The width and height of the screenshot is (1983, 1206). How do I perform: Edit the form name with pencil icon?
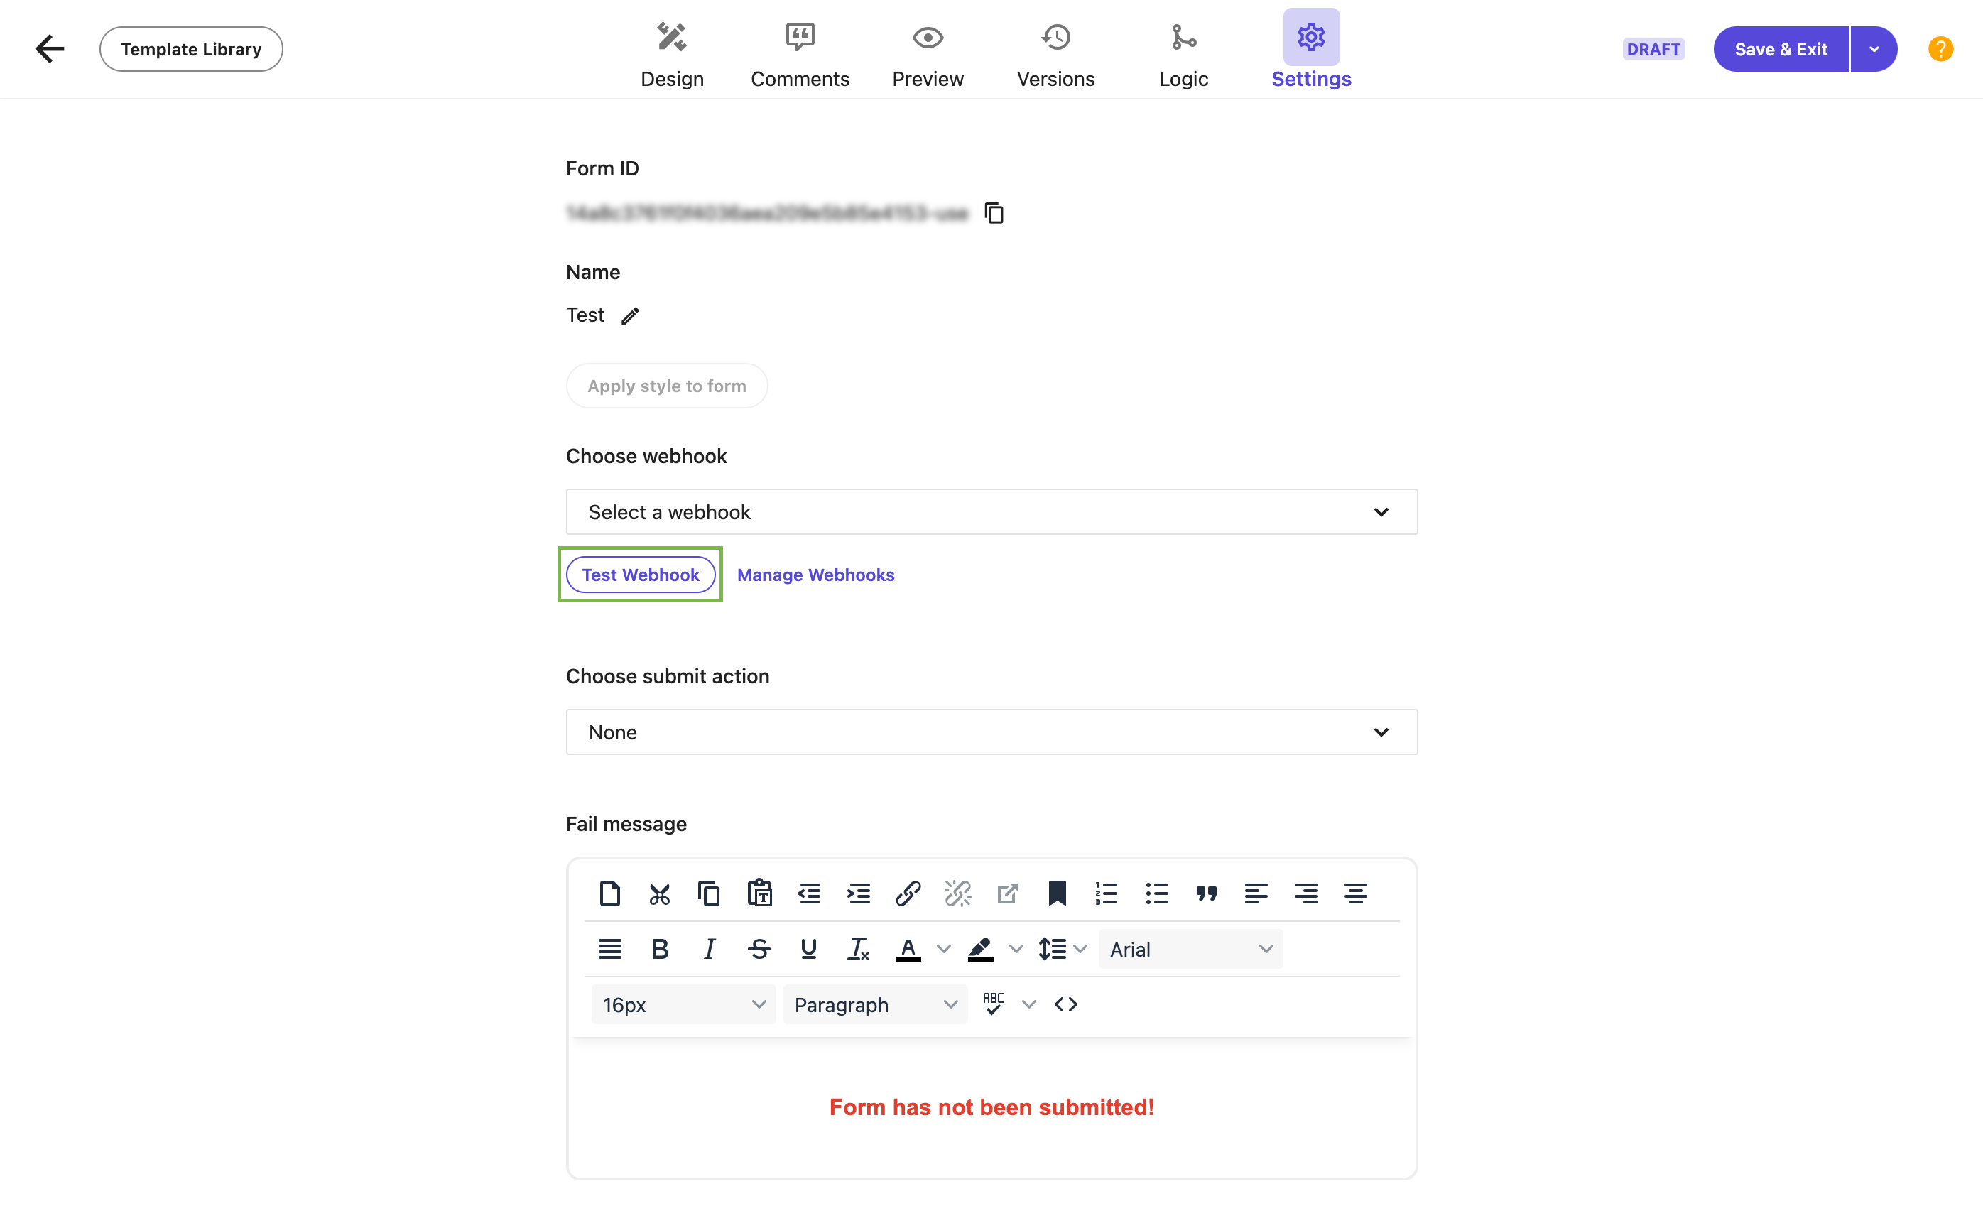tap(630, 315)
